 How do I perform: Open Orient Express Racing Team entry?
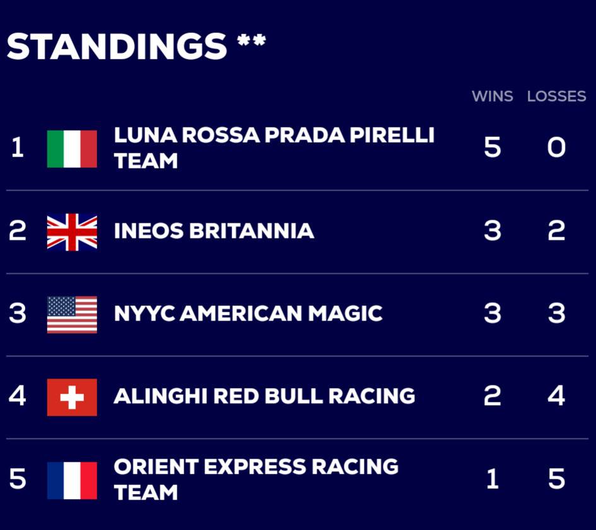coord(255,479)
